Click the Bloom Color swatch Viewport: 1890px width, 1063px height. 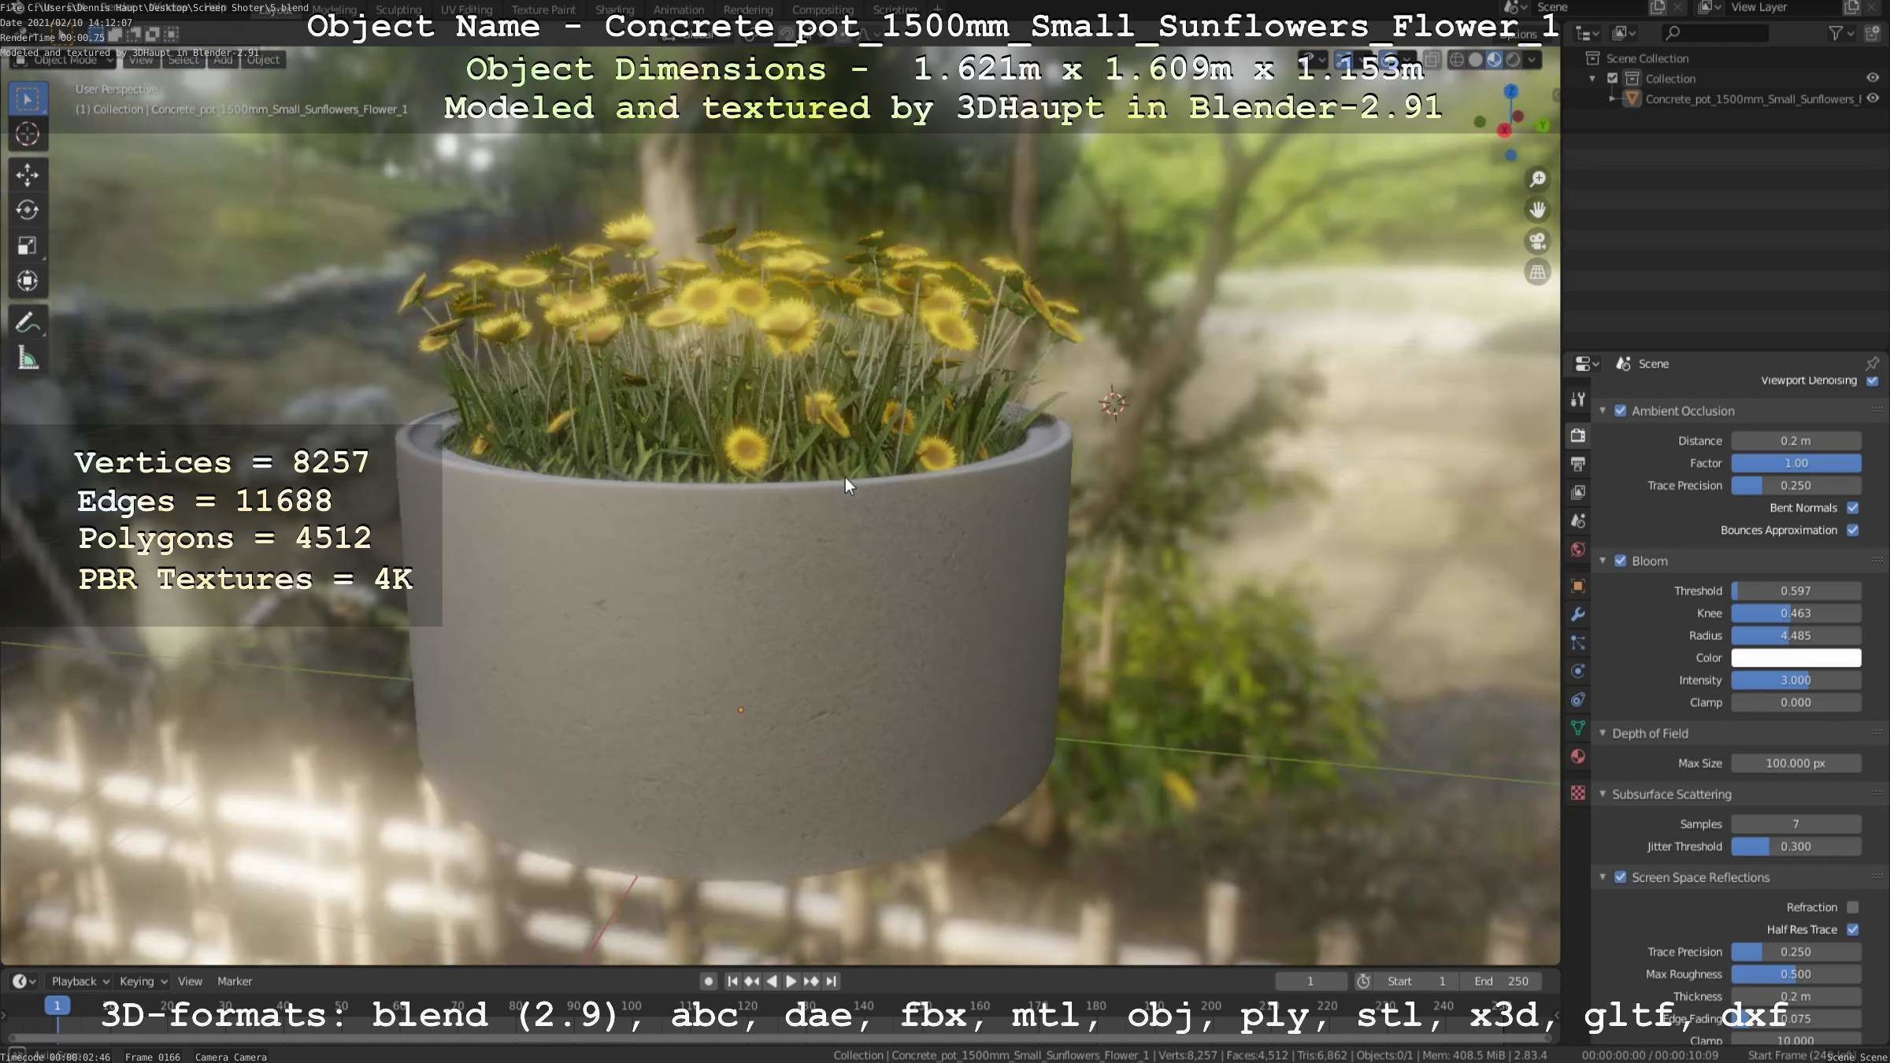pyautogui.click(x=1795, y=657)
